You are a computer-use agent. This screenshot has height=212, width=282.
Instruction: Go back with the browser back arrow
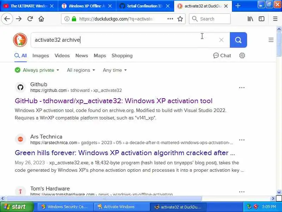click(7, 19)
